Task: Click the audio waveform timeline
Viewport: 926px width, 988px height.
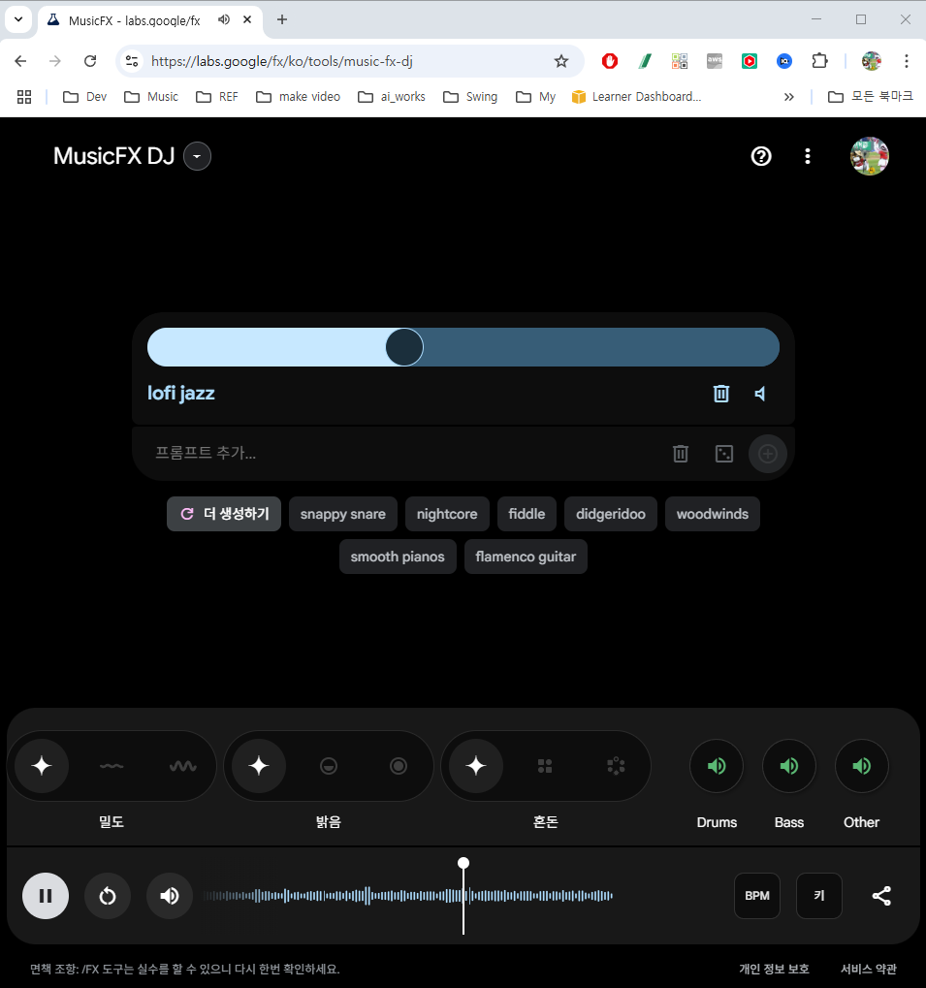Action: (407, 896)
